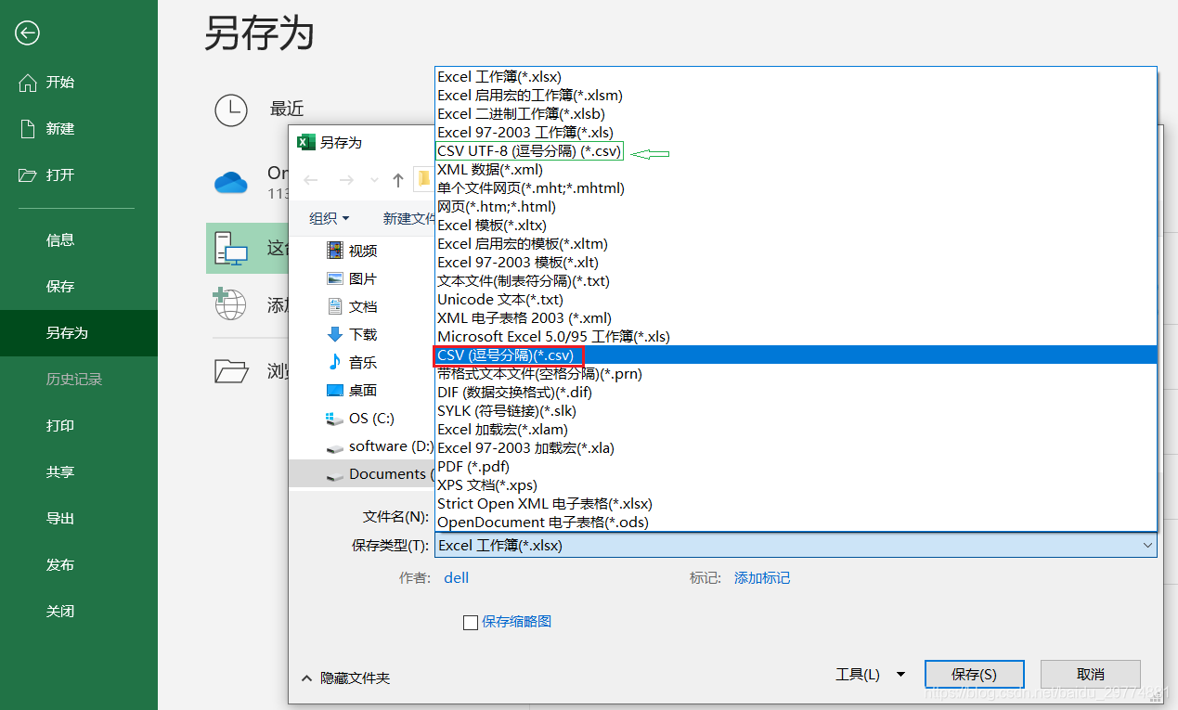Open the 工具(L) dropdown

pyautogui.click(x=871, y=675)
